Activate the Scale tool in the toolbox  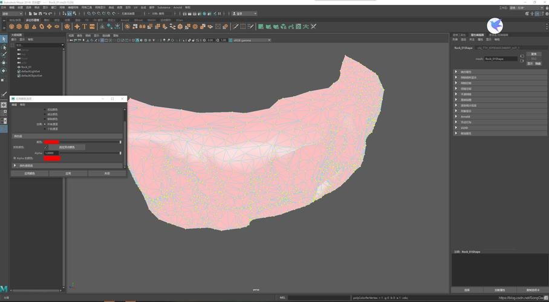coord(3,80)
